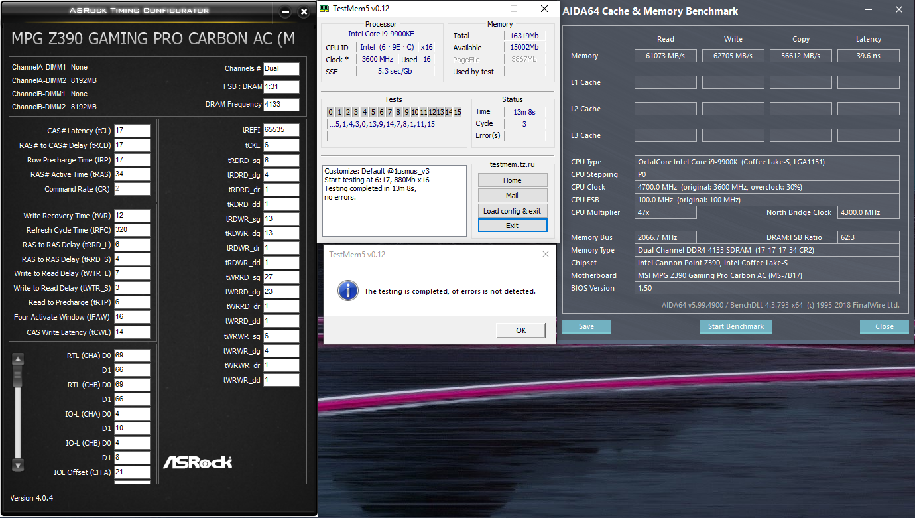
Task: Focus the Four Activate Window (tFAW) field
Action: pyautogui.click(x=132, y=318)
